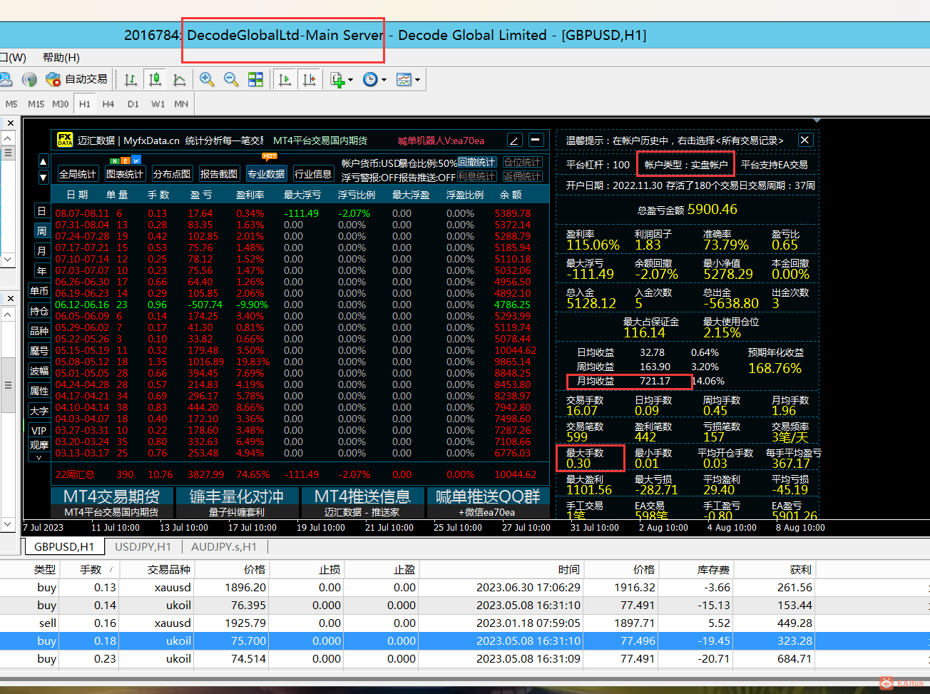The height and width of the screenshot is (694, 930).
Task: Toggle the 周 weekly period button
Action: 41,231
